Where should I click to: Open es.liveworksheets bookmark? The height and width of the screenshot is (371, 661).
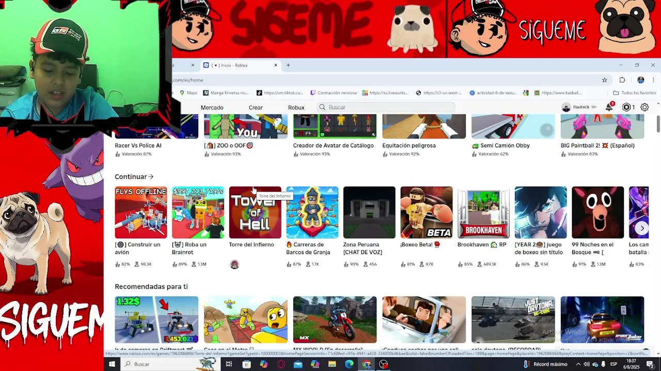click(x=385, y=93)
